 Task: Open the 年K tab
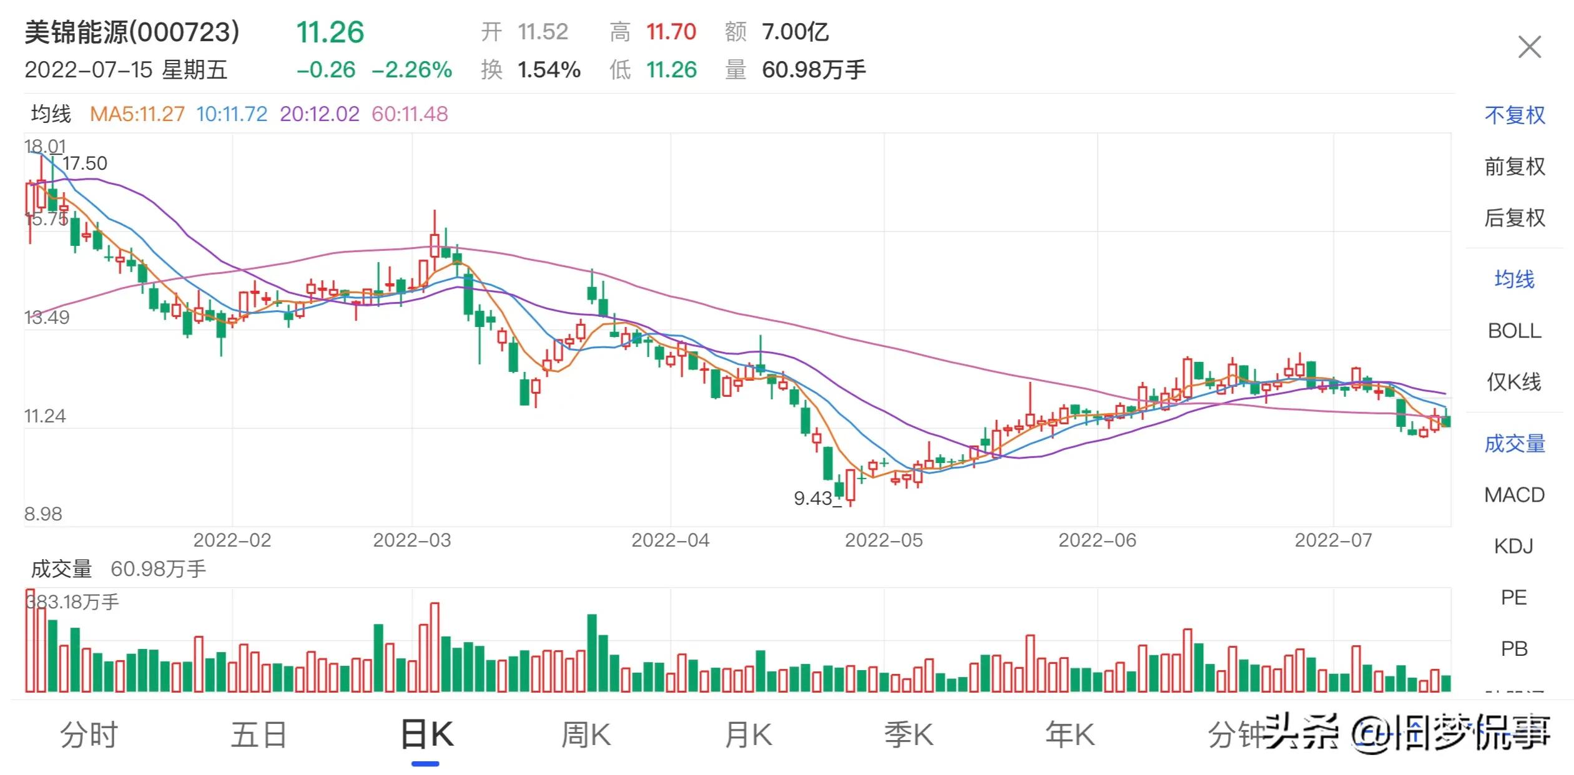(1070, 734)
